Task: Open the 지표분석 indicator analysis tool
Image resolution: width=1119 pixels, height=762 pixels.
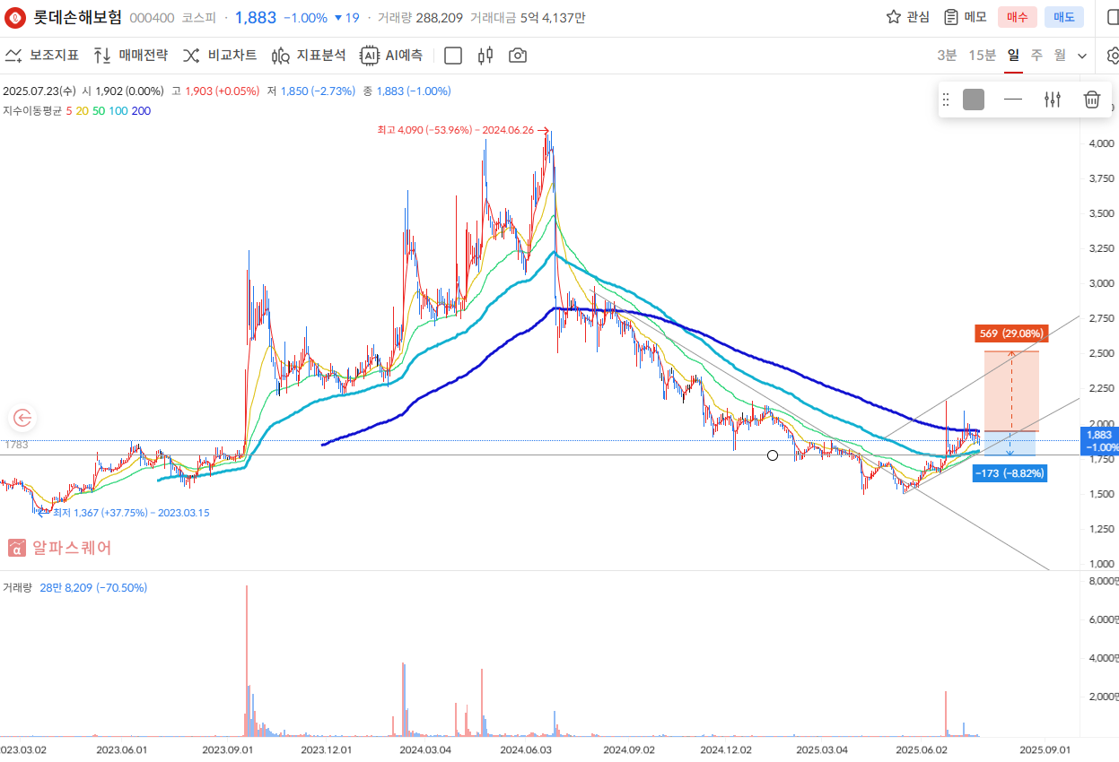Action: [309, 56]
